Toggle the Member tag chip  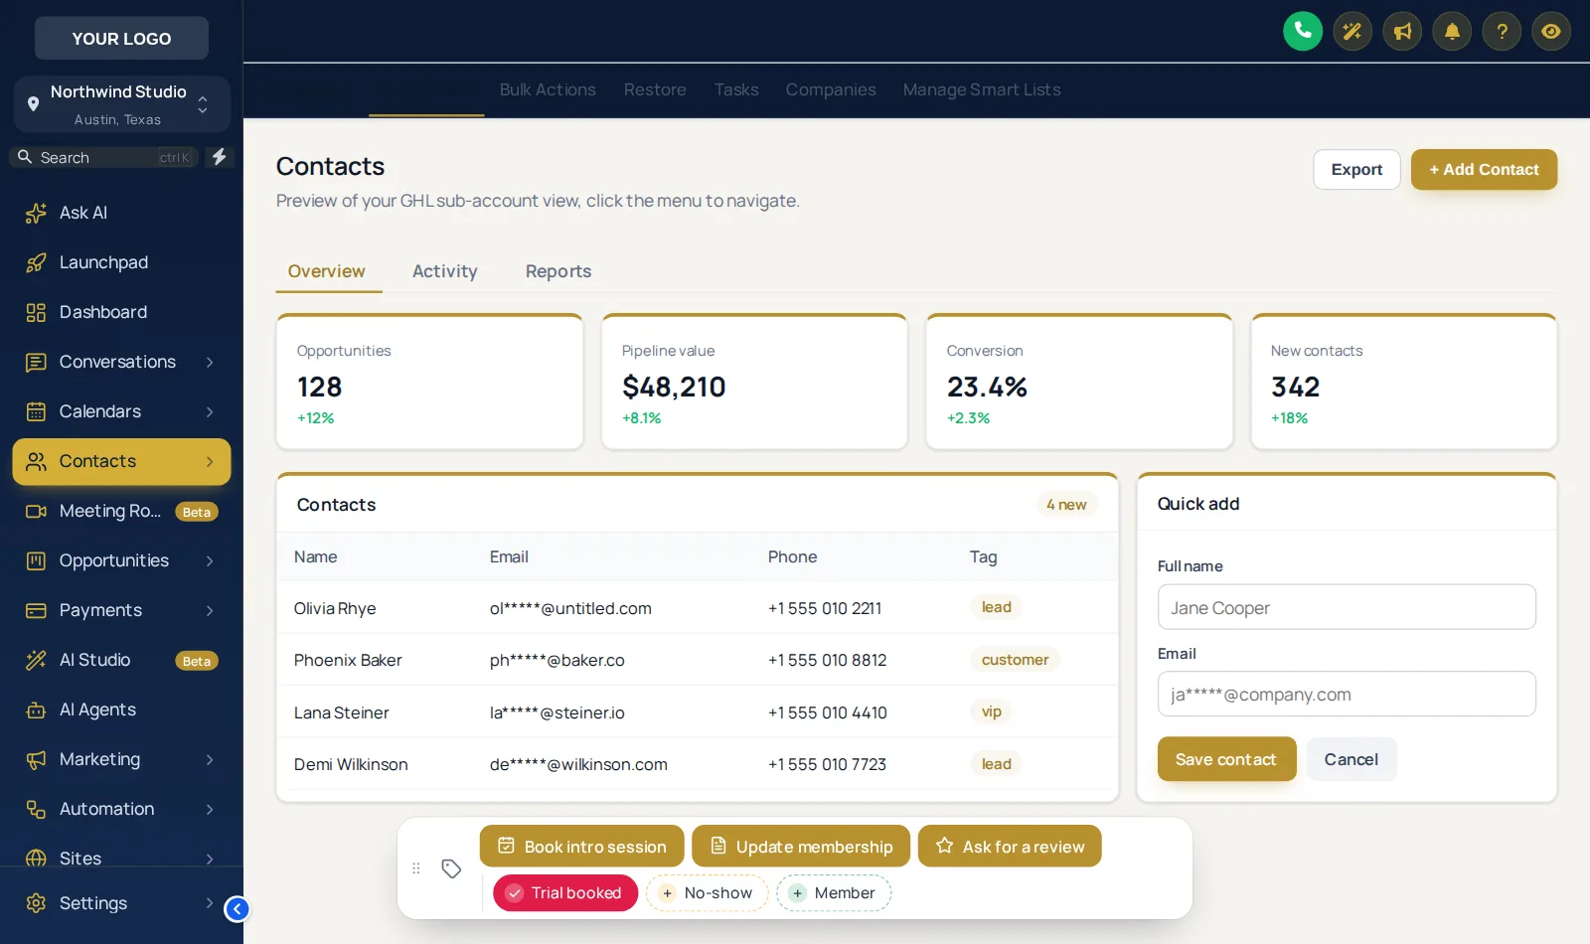pos(834,893)
